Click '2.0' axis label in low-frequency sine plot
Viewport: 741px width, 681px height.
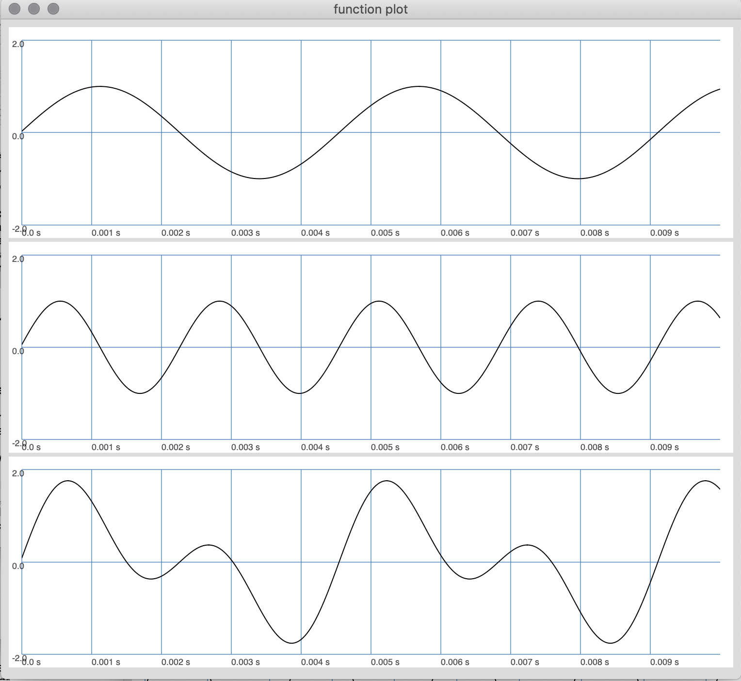point(18,44)
